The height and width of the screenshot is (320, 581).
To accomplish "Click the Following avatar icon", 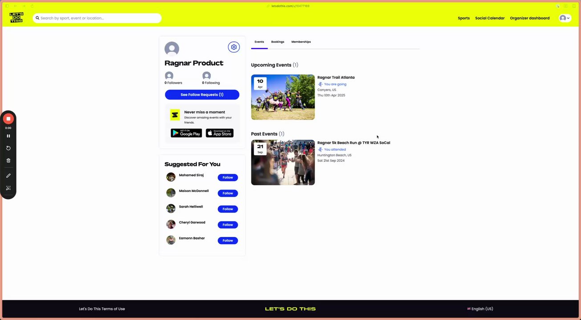I will tap(207, 76).
